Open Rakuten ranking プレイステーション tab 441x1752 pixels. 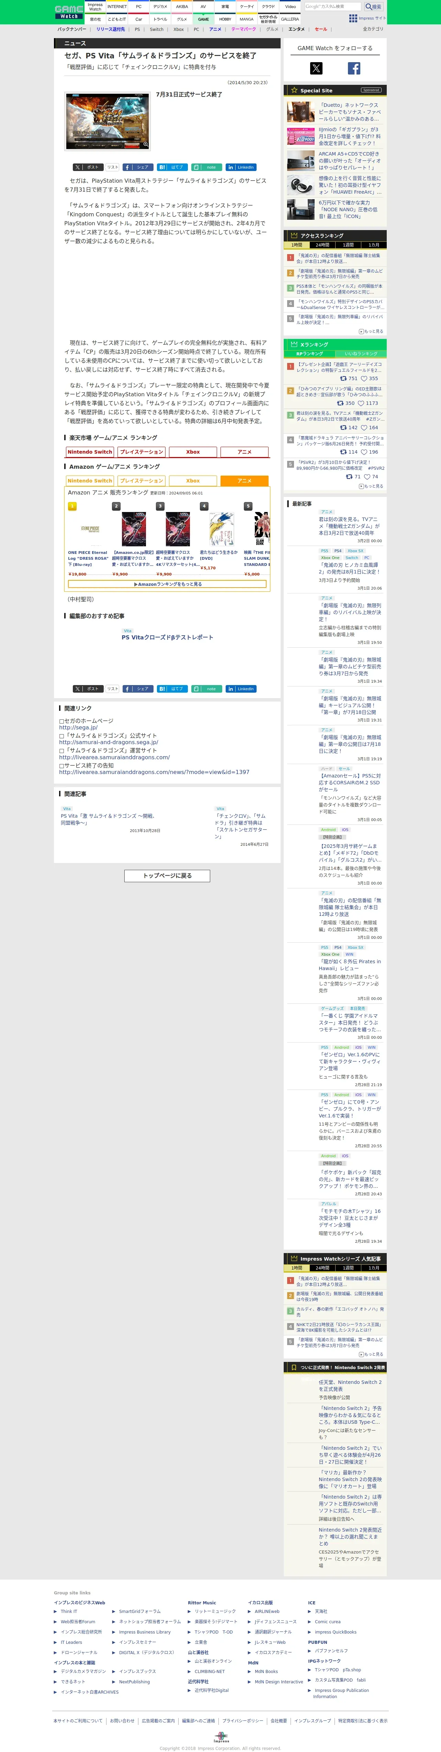142,452
